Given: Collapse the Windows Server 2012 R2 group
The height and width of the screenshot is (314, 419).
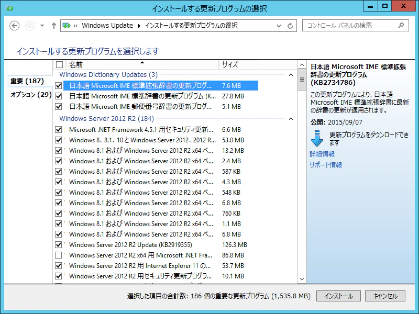Looking at the screenshot, I should (291, 119).
